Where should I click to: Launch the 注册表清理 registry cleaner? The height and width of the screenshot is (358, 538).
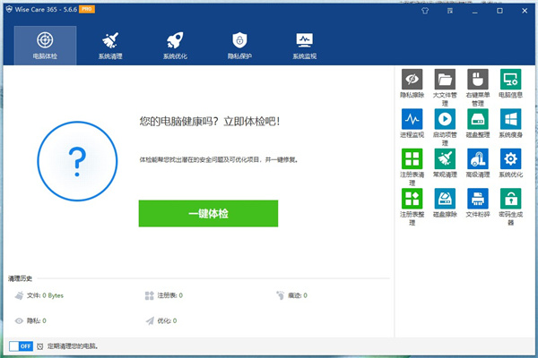(412, 161)
